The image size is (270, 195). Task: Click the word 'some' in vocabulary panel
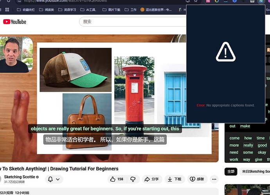coord(248,152)
